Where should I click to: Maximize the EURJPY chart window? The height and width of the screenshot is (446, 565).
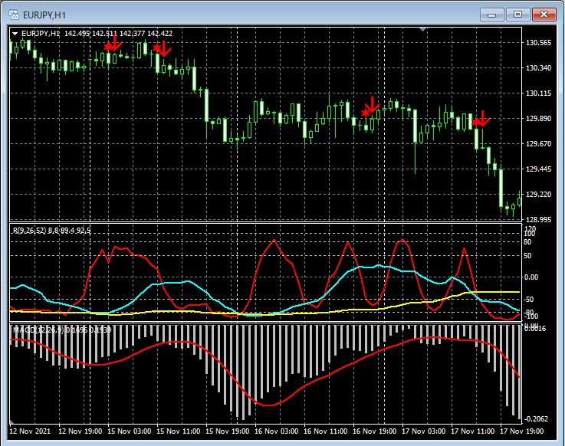click(519, 15)
